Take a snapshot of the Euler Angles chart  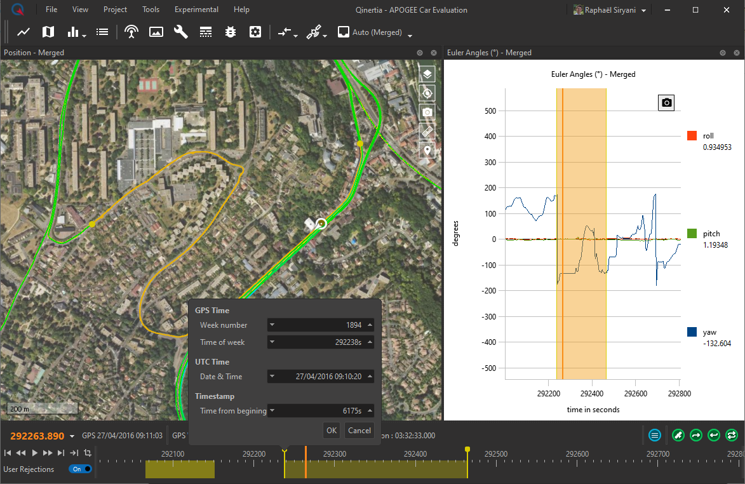(666, 102)
